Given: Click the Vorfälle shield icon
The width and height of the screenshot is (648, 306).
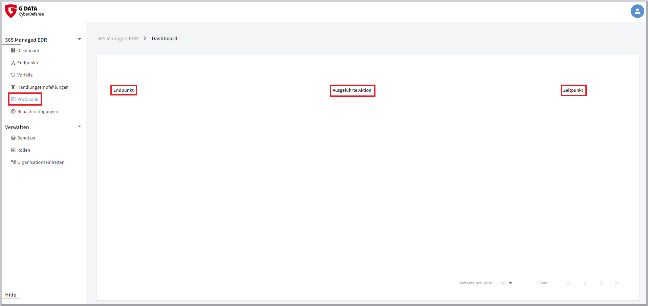Looking at the screenshot, I should 13,75.
